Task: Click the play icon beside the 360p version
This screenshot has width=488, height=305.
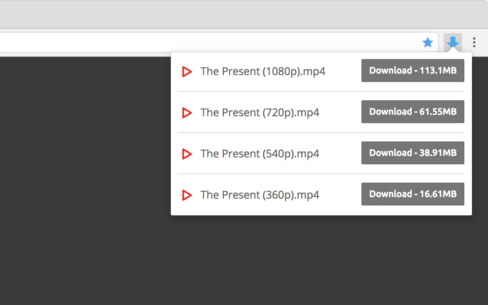Action: pyautogui.click(x=187, y=195)
